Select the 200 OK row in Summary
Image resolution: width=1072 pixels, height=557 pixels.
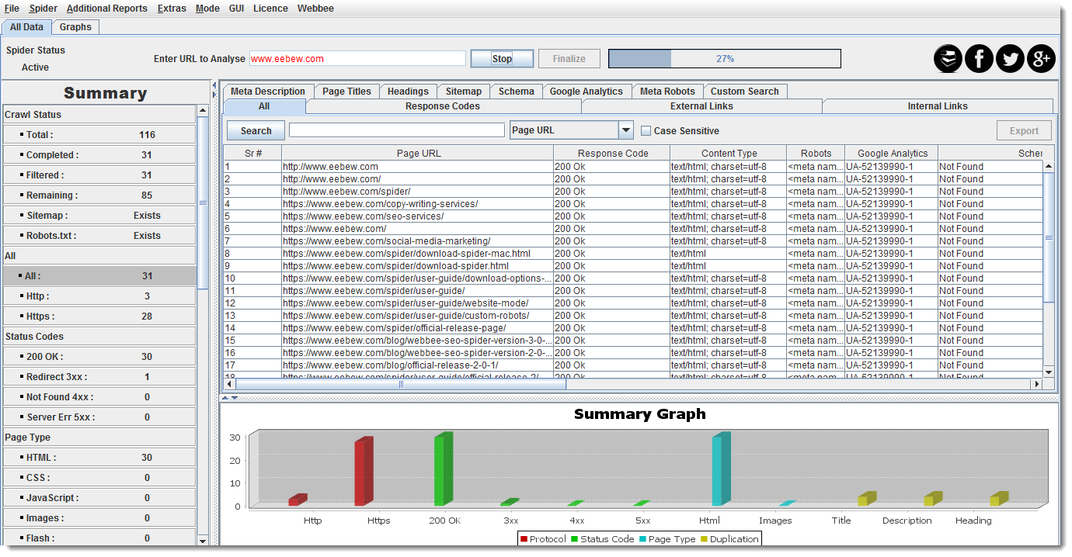tap(99, 357)
